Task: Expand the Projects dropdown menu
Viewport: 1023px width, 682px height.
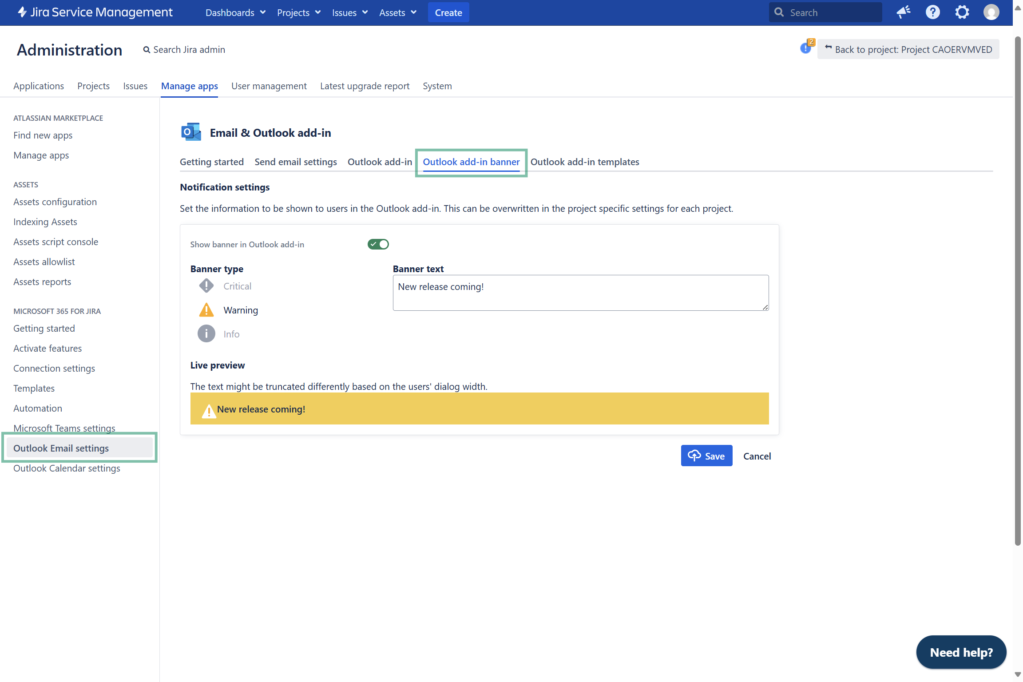Action: pos(299,12)
